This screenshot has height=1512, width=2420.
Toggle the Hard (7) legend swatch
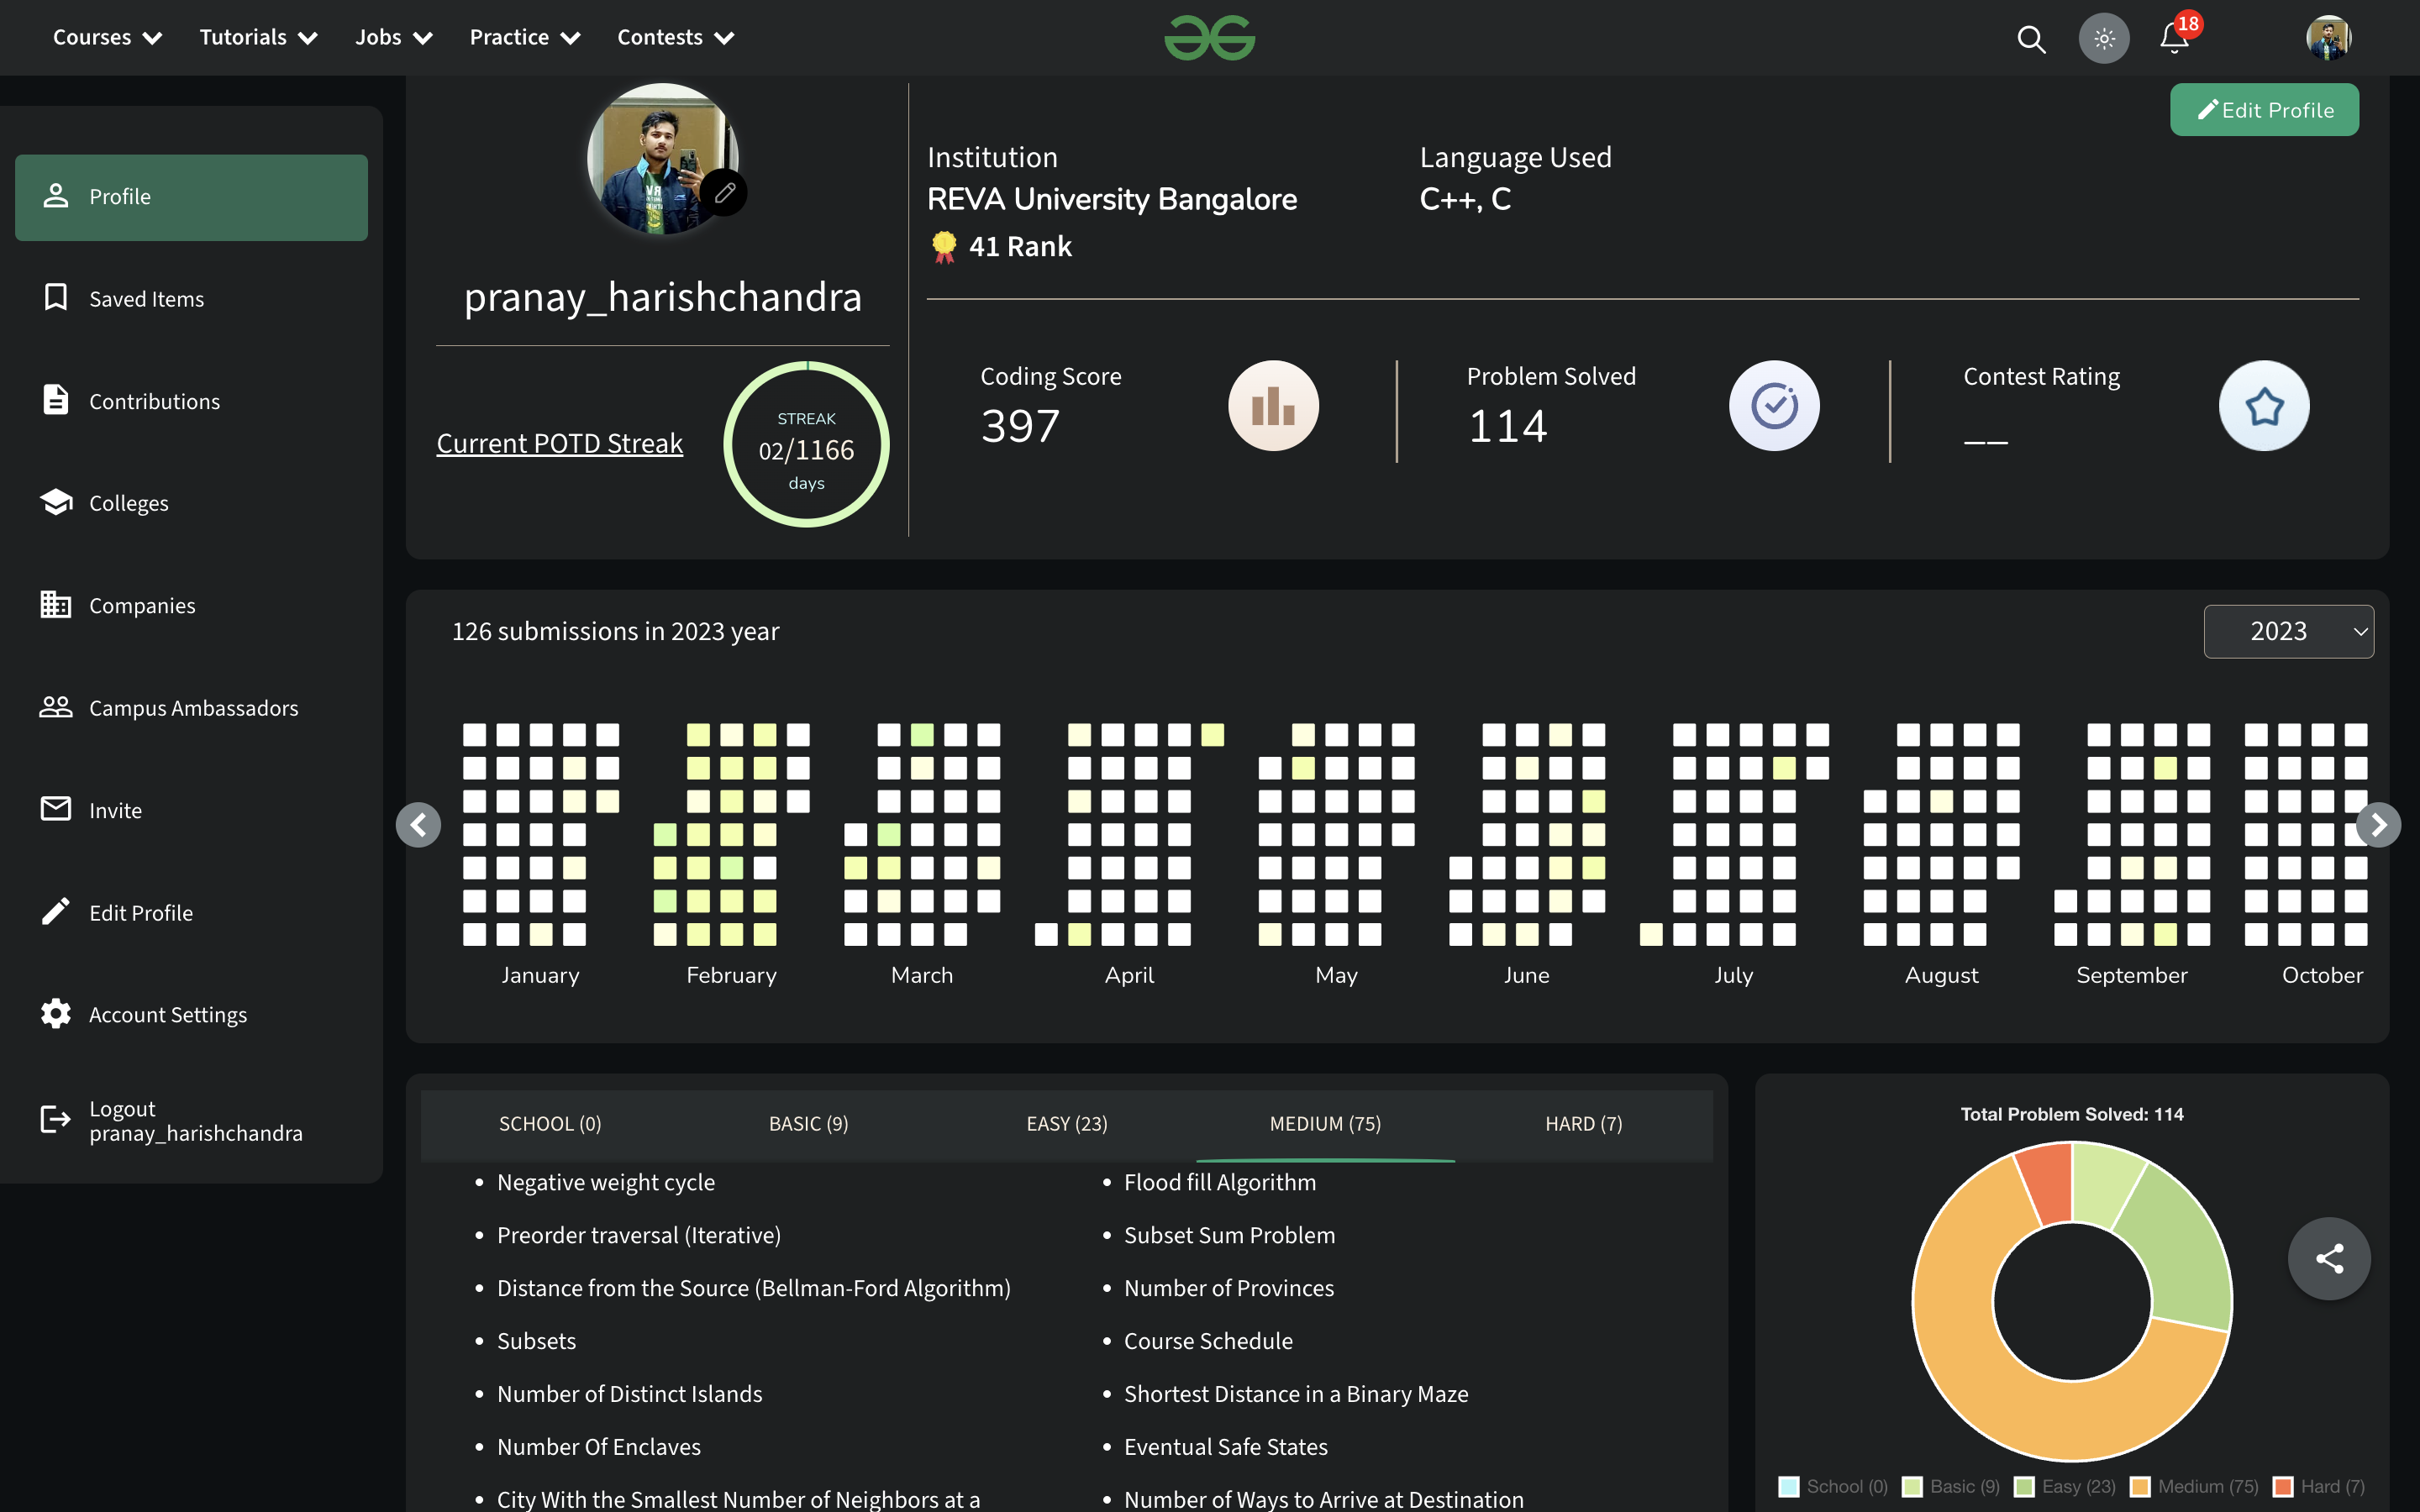pyautogui.click(x=2283, y=1486)
